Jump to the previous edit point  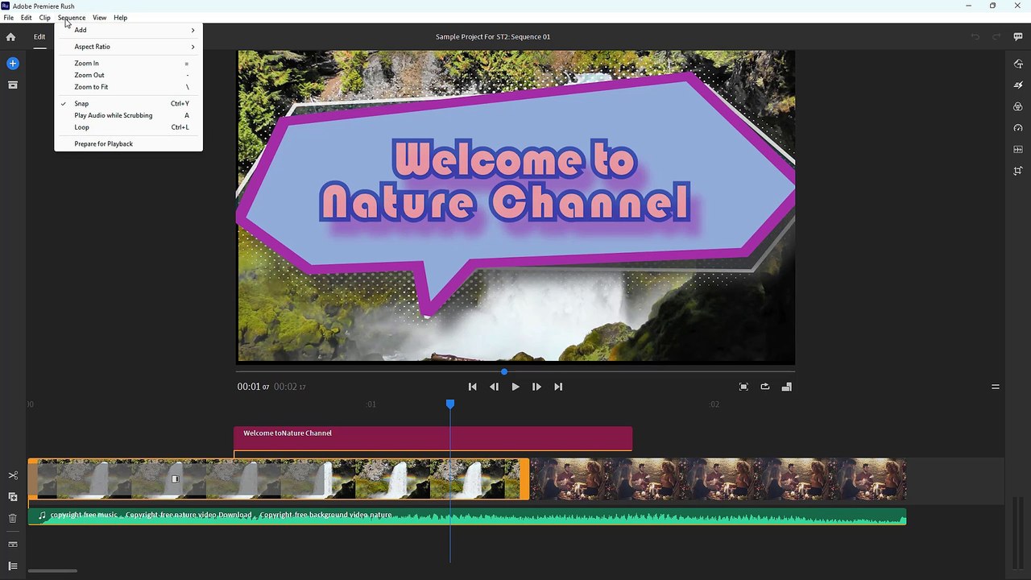[473, 387]
